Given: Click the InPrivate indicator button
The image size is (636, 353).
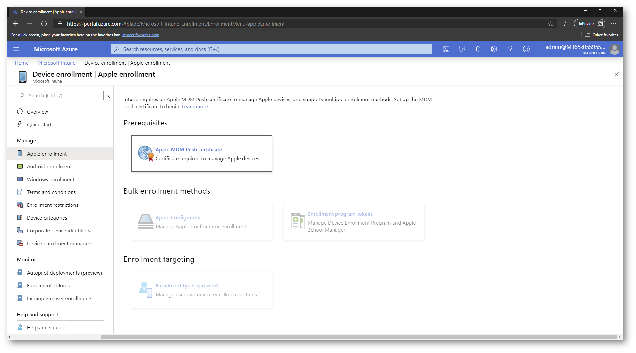Looking at the screenshot, I should pos(589,24).
